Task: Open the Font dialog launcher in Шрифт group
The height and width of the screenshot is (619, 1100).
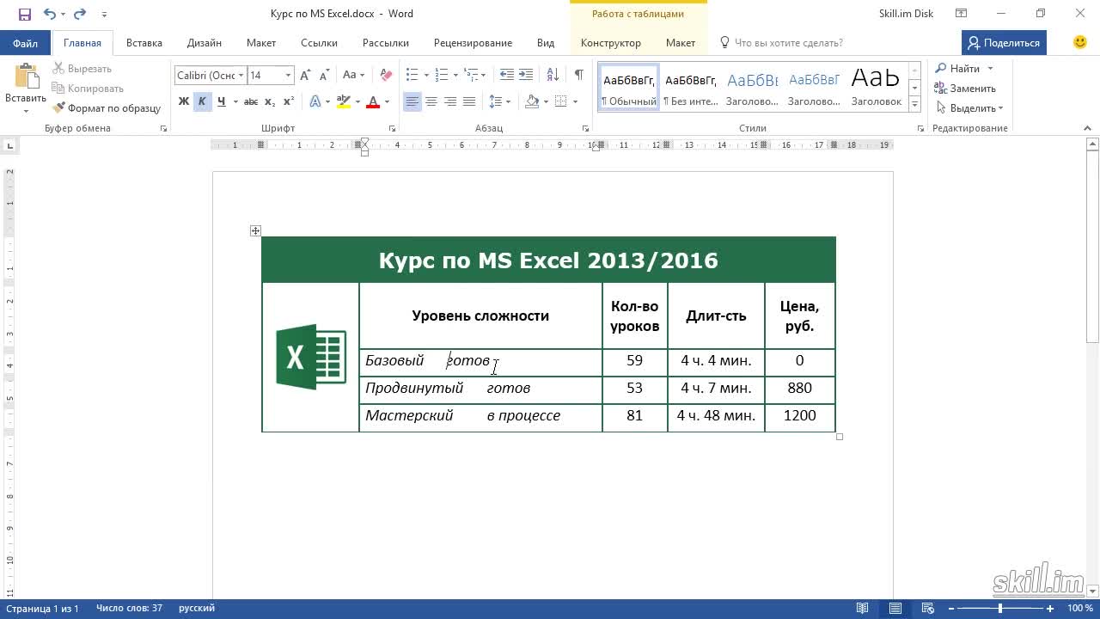Action: tap(392, 128)
